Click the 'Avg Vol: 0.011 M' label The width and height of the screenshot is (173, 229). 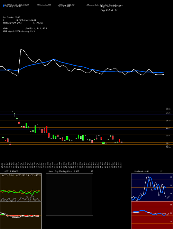point(111,6)
